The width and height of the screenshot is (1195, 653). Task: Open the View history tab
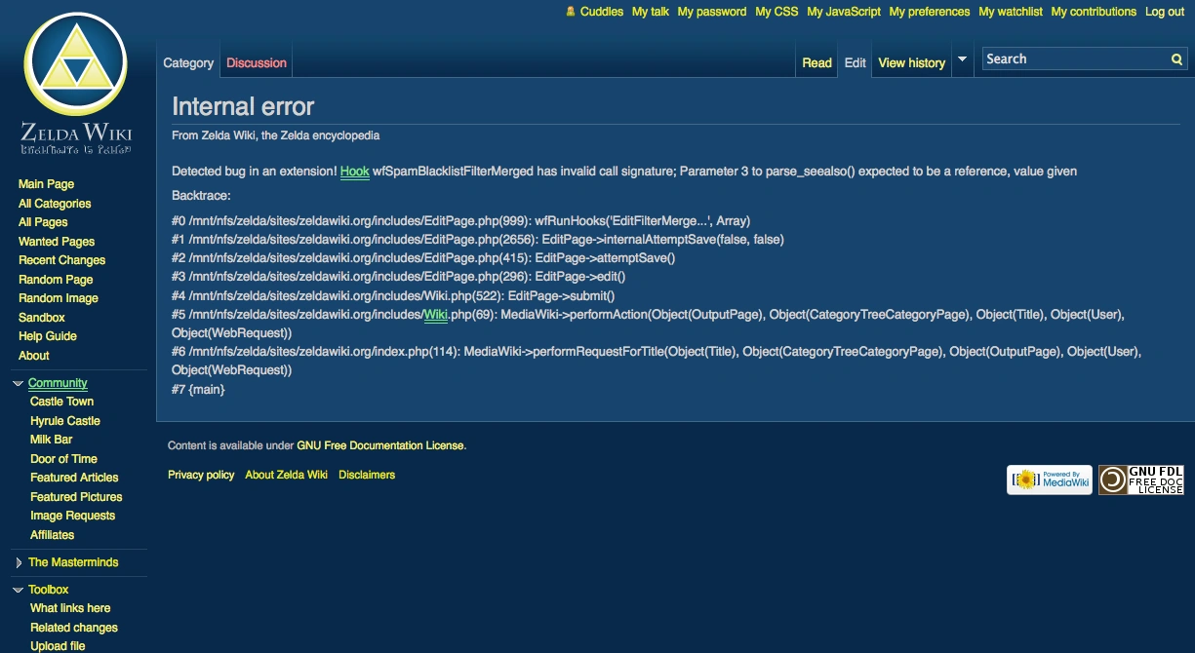pos(911,63)
